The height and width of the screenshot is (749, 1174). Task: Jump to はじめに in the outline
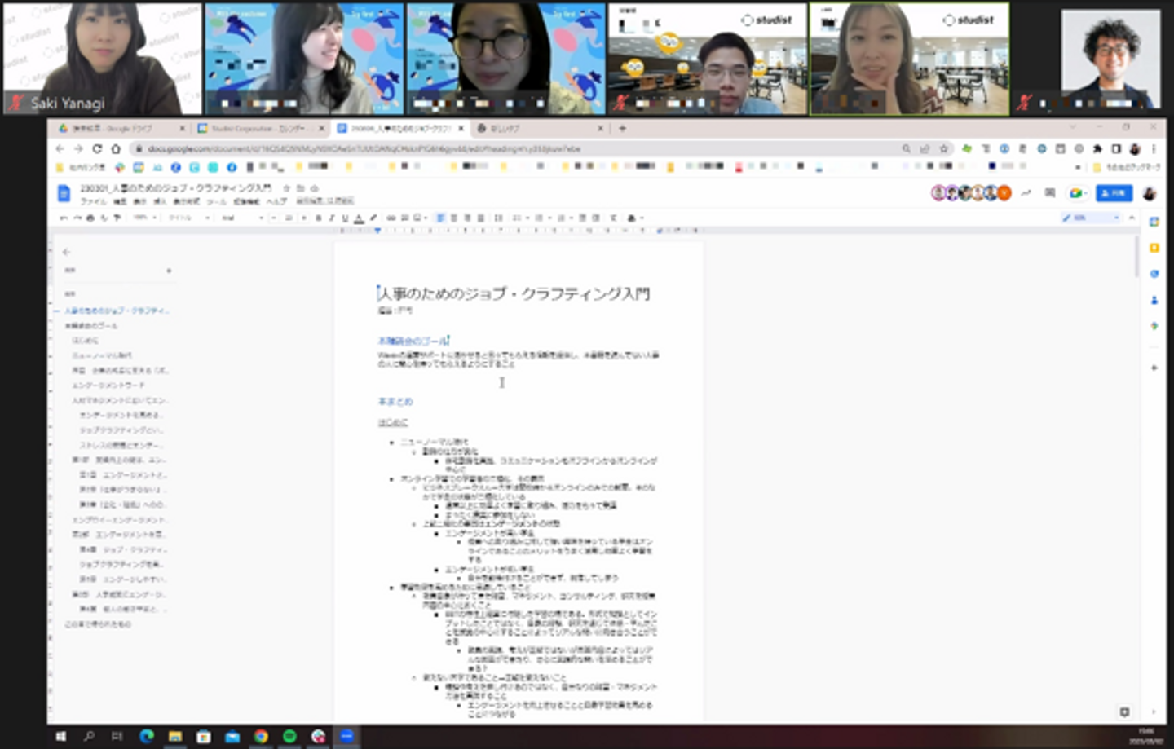(x=85, y=341)
